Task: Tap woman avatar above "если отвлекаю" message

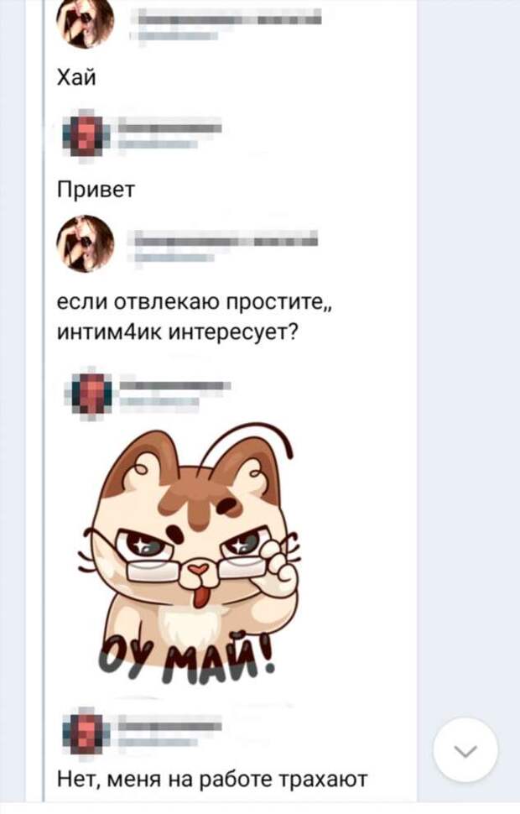Action: (x=85, y=243)
